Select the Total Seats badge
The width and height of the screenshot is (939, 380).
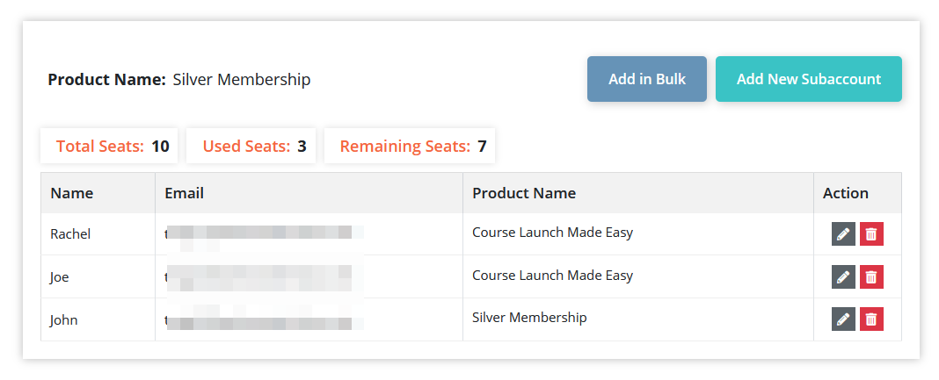click(x=110, y=147)
